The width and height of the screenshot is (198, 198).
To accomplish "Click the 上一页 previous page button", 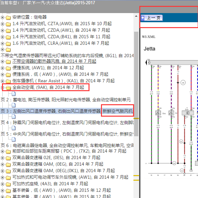I will tap(152, 18).
